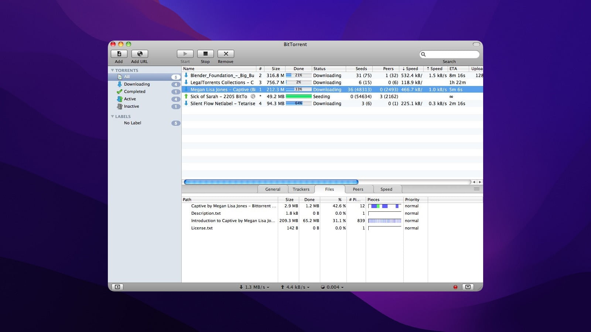Click the Remove torrent X icon

(x=226, y=54)
